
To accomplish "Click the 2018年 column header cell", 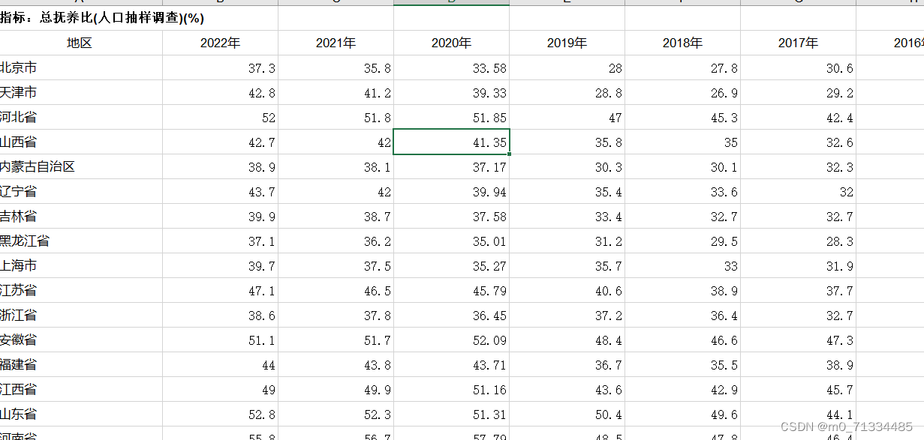I will point(682,43).
